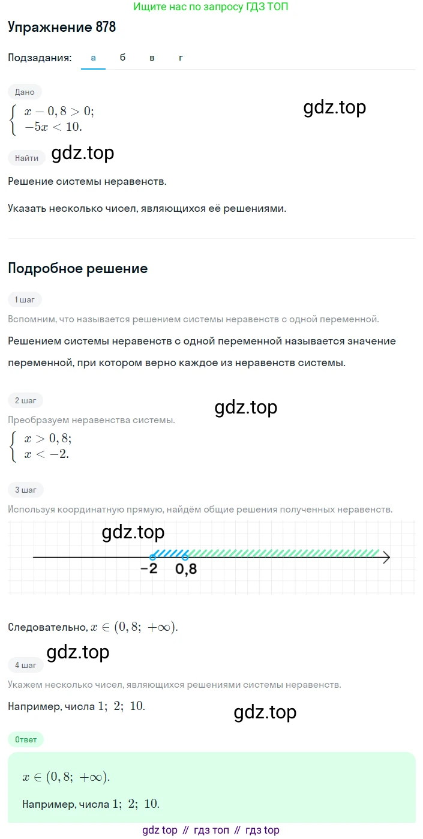Click the −2 point on number line

tap(153, 558)
